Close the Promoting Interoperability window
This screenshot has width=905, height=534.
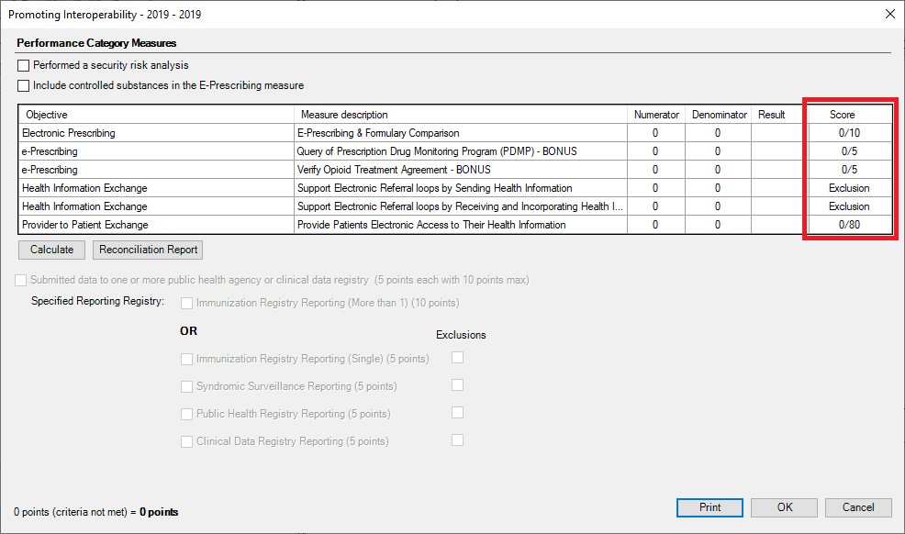click(x=890, y=14)
